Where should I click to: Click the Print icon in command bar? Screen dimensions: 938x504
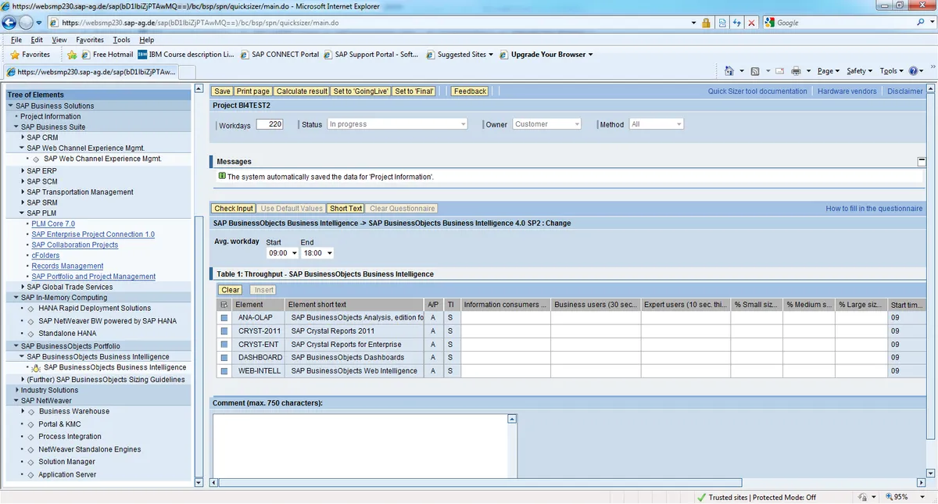[796, 71]
